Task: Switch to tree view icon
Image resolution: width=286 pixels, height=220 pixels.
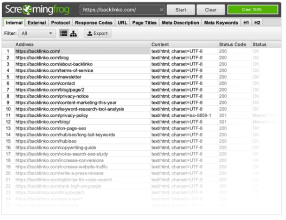Action: click(x=73, y=33)
